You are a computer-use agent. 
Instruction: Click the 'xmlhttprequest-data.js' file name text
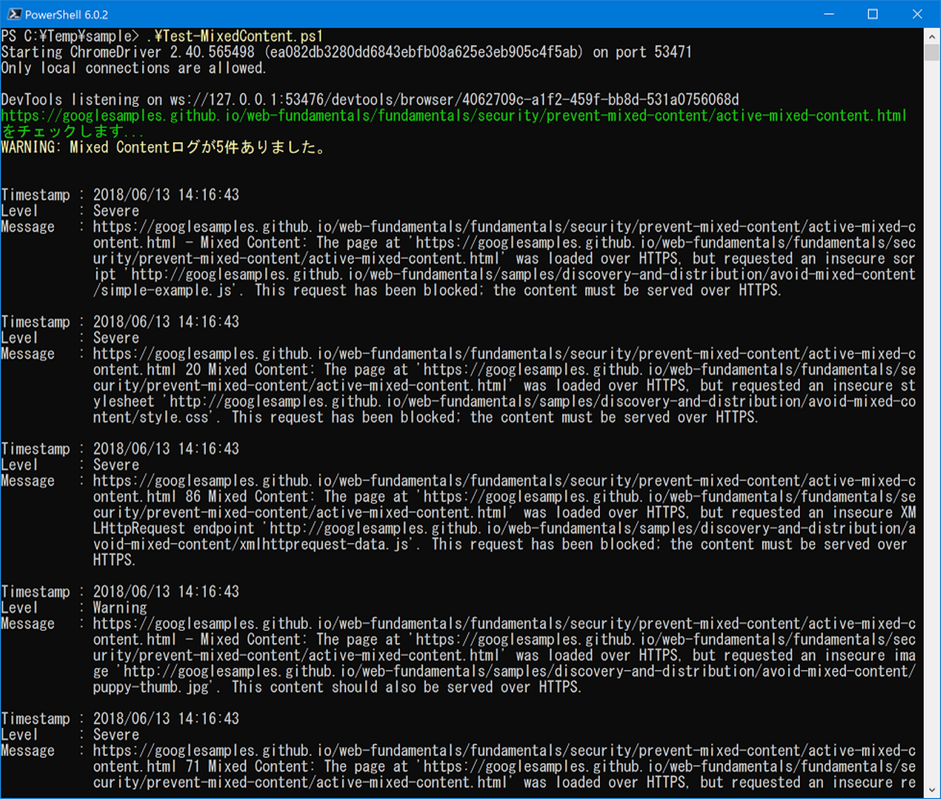326,545
